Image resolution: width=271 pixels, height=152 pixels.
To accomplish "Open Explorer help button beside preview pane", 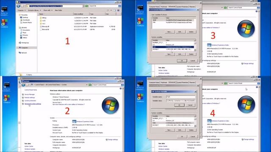I will (x=119, y=10).
